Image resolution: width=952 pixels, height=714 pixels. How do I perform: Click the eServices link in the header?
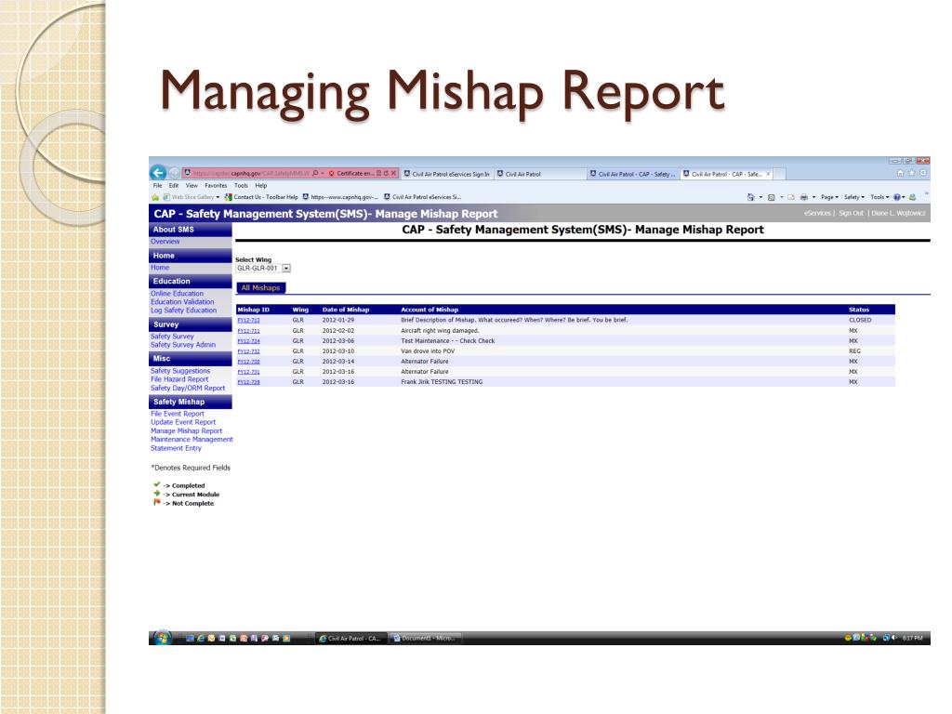point(817,213)
